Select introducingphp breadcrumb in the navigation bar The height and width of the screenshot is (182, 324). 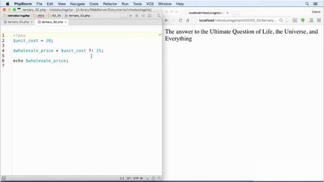coord(17,16)
